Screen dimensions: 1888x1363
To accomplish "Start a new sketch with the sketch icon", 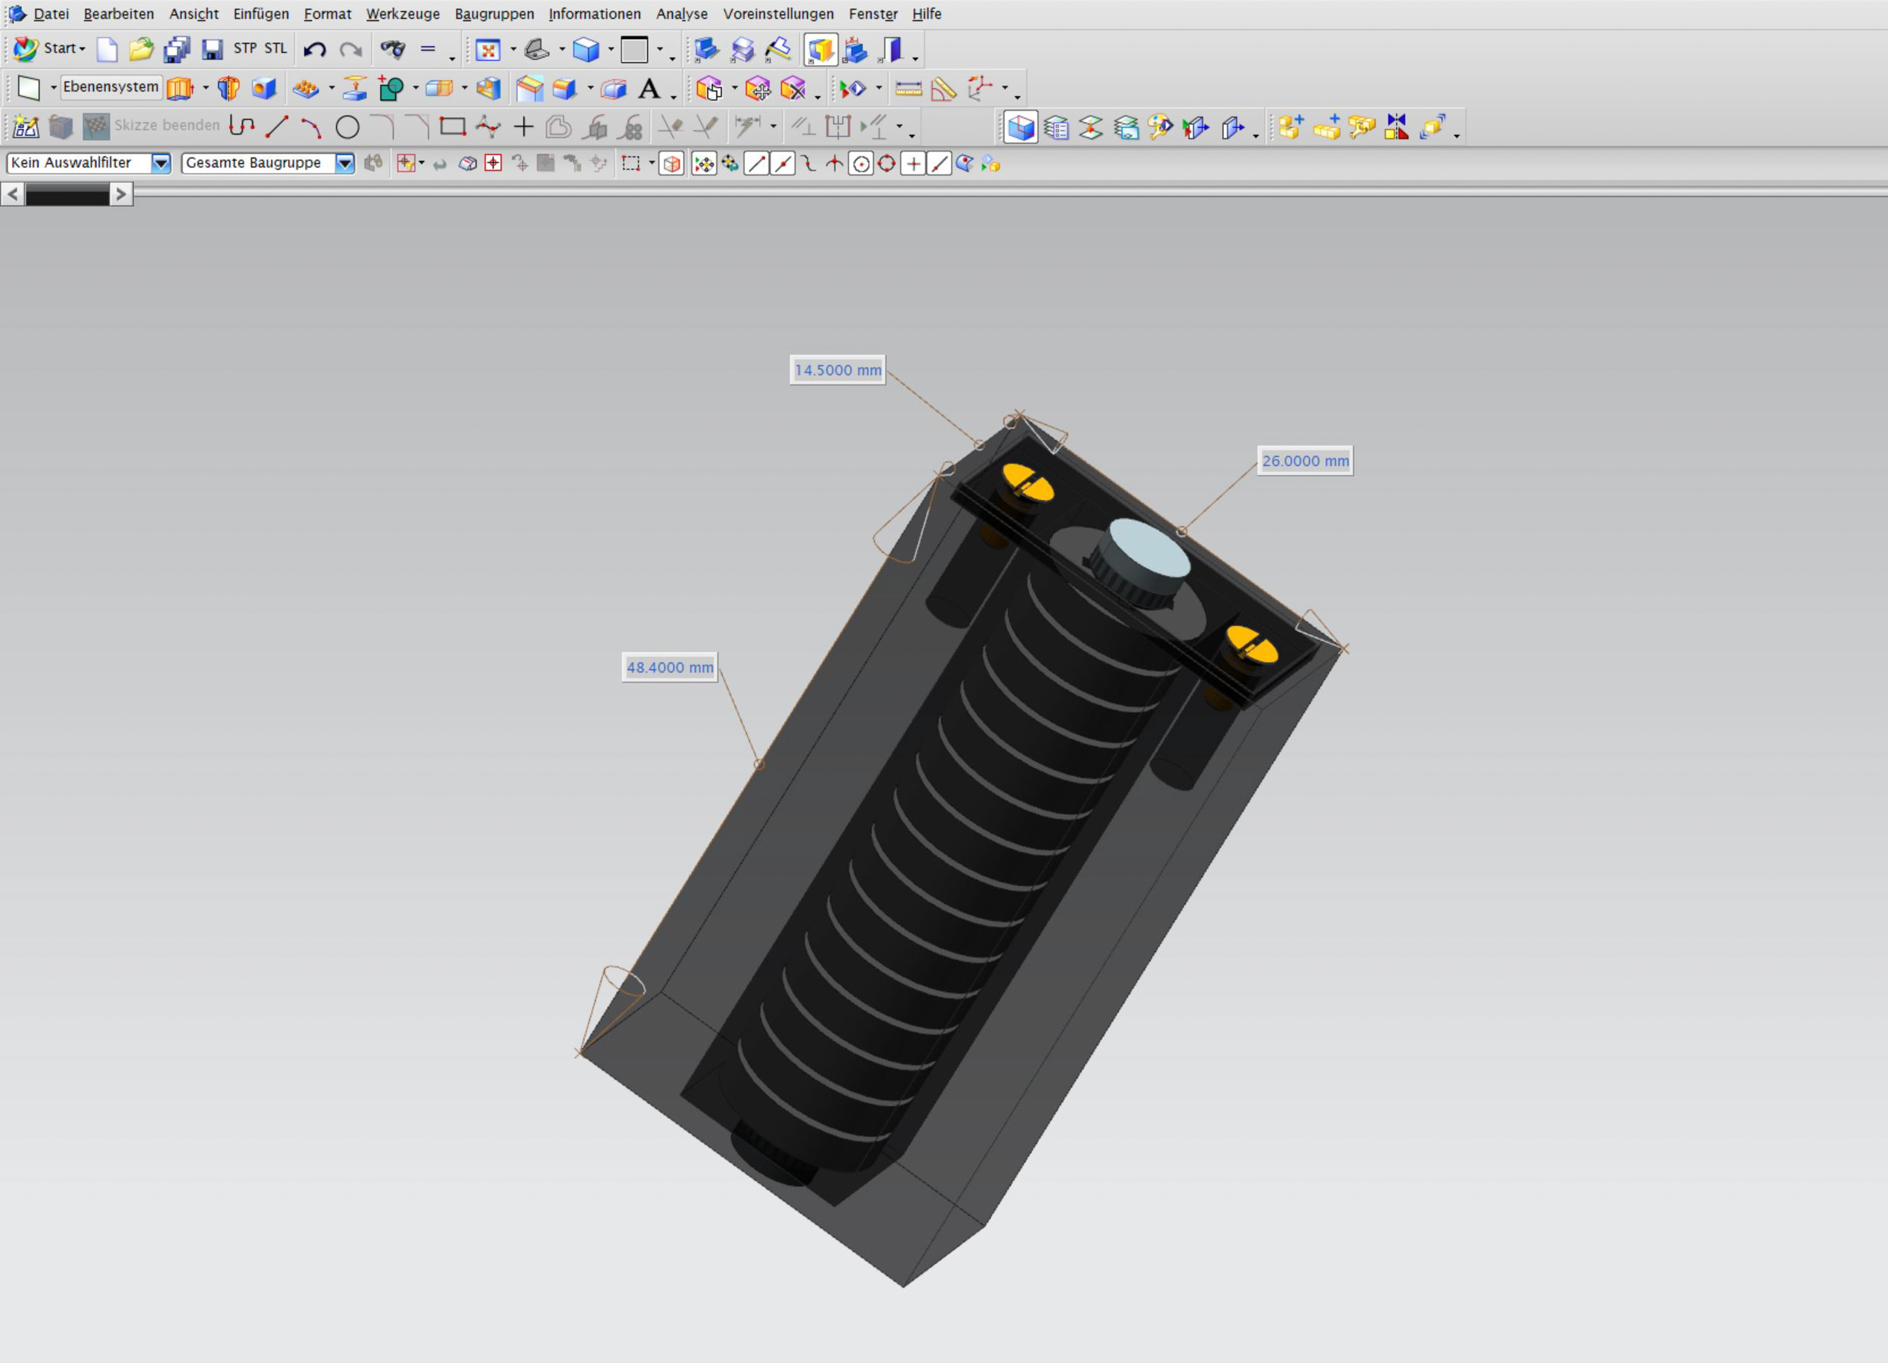I will [26, 126].
